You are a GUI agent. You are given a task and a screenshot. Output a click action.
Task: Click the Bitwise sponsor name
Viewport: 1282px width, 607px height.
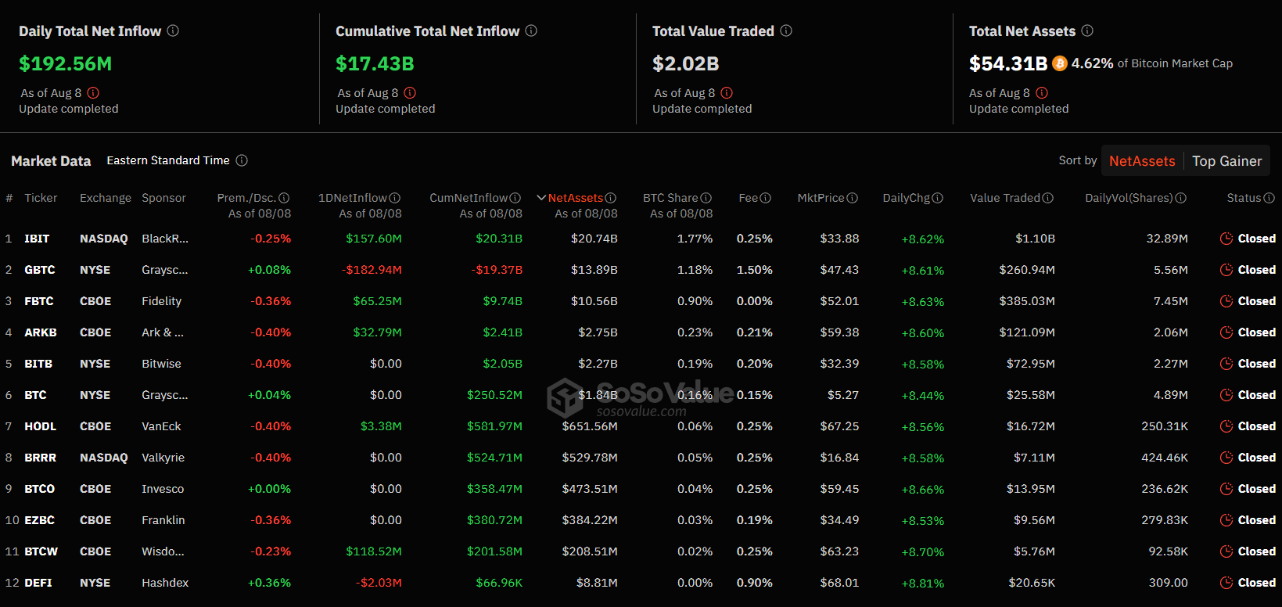(x=161, y=364)
